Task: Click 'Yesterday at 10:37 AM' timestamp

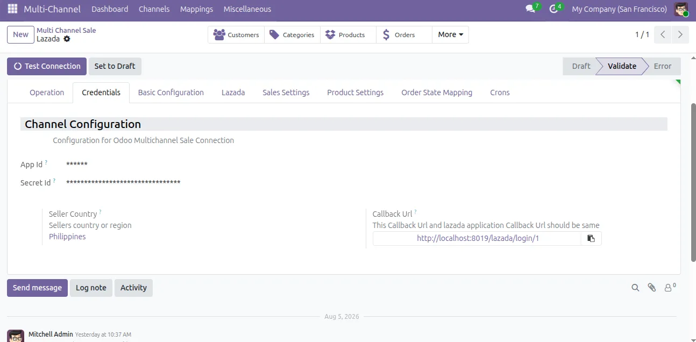Action: 103,334
